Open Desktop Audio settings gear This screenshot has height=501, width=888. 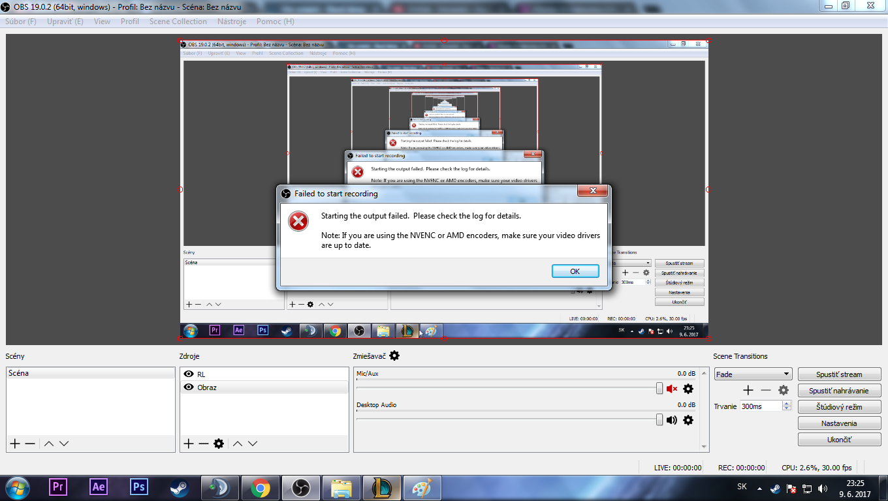click(688, 420)
